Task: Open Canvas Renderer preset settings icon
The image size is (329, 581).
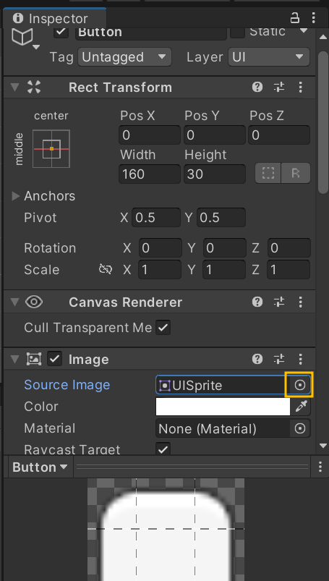Action: coord(279,302)
